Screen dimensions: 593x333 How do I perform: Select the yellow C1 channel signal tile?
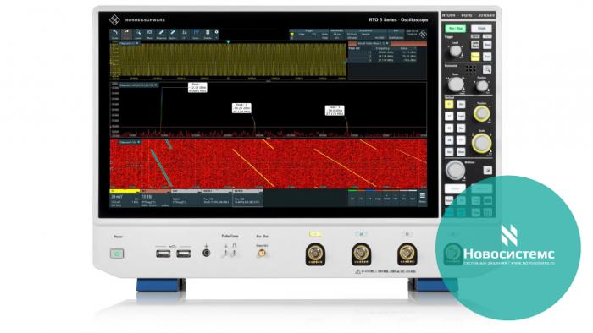(125, 199)
